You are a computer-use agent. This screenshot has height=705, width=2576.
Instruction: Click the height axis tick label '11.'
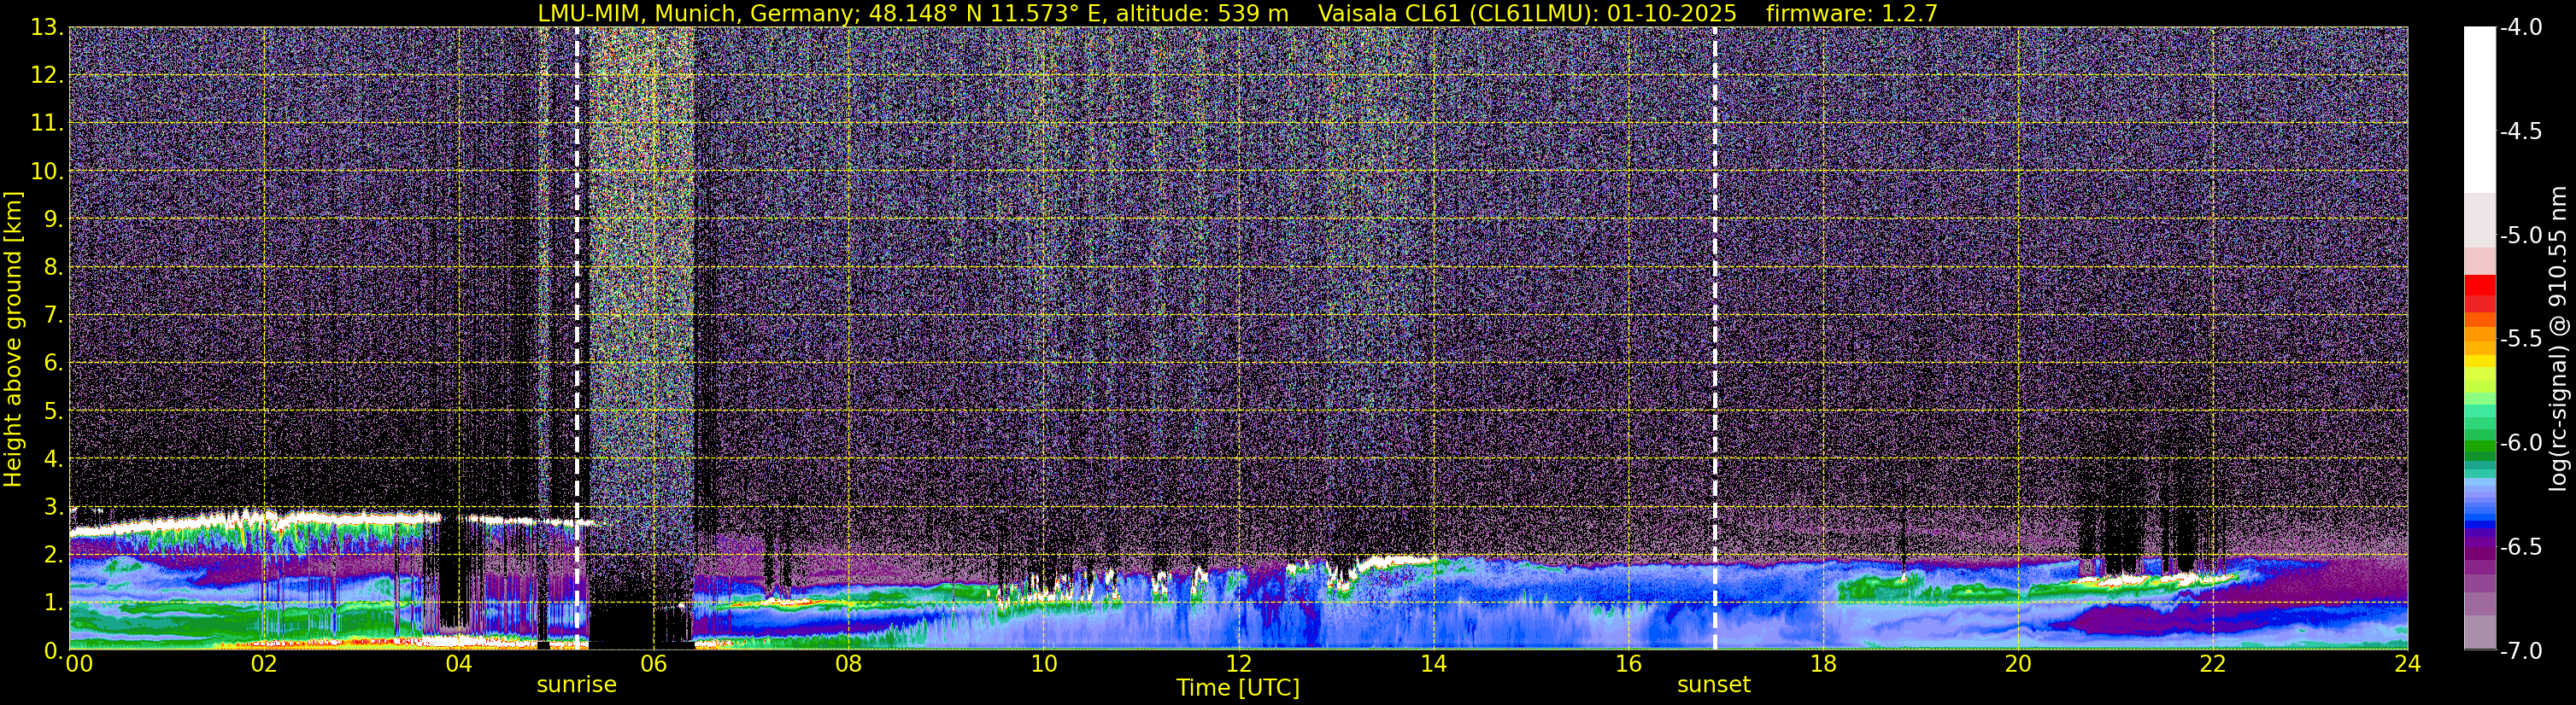(x=47, y=123)
